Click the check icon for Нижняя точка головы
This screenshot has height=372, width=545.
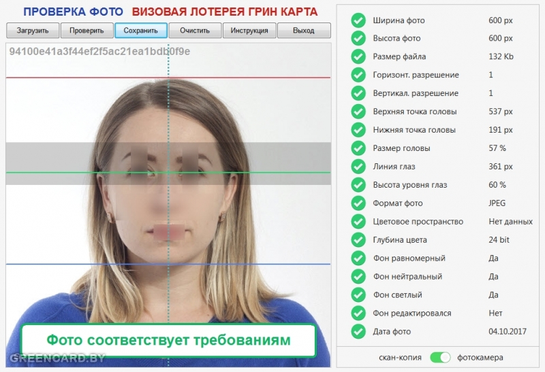click(x=358, y=130)
